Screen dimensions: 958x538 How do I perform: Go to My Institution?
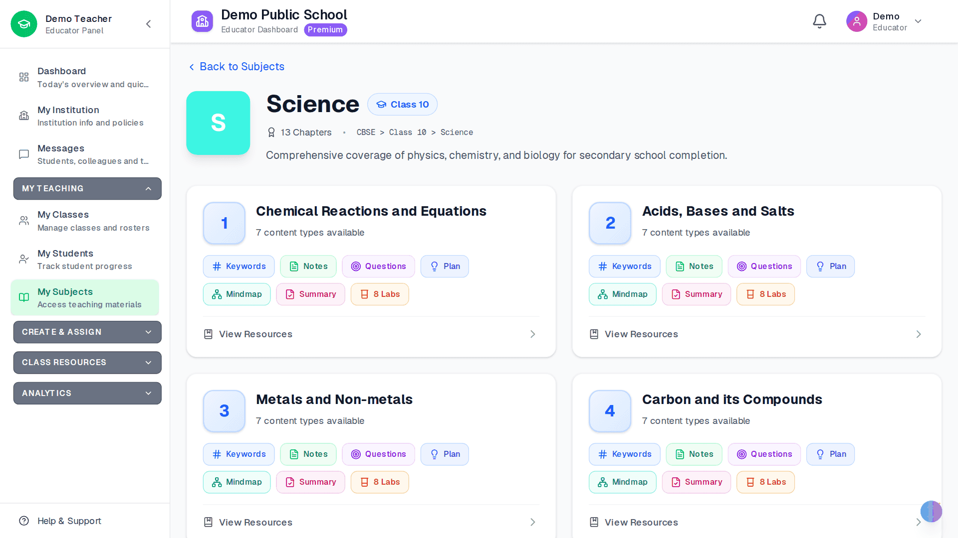coord(85,116)
